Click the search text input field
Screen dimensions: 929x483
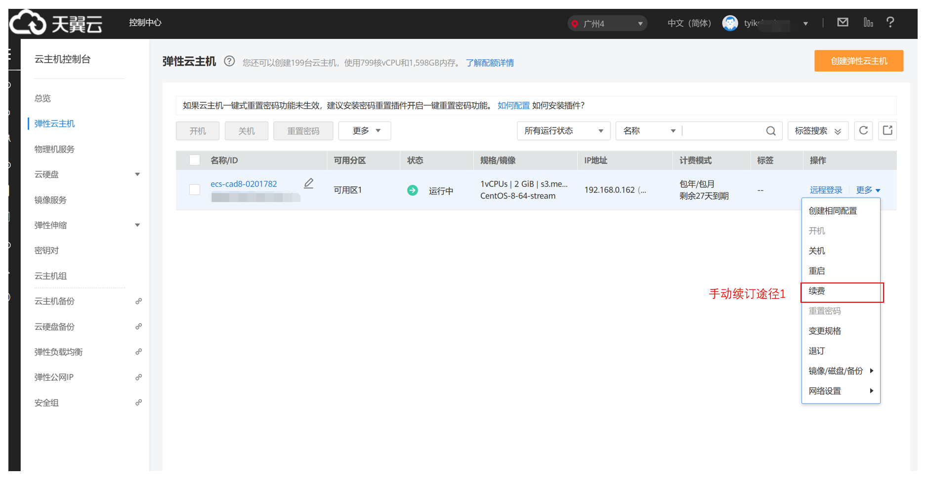tap(723, 131)
